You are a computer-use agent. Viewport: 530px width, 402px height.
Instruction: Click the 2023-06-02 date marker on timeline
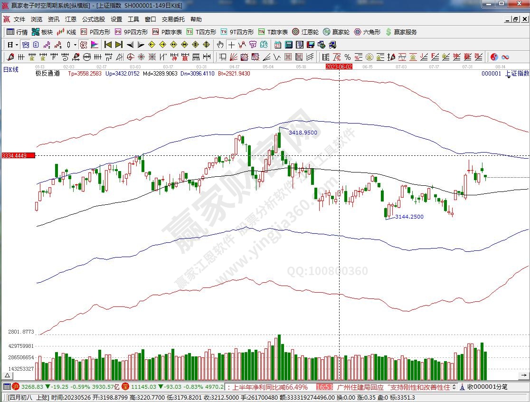[x=339, y=67]
